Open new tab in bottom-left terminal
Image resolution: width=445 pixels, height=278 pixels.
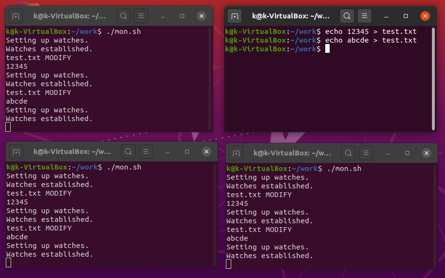[16, 152]
